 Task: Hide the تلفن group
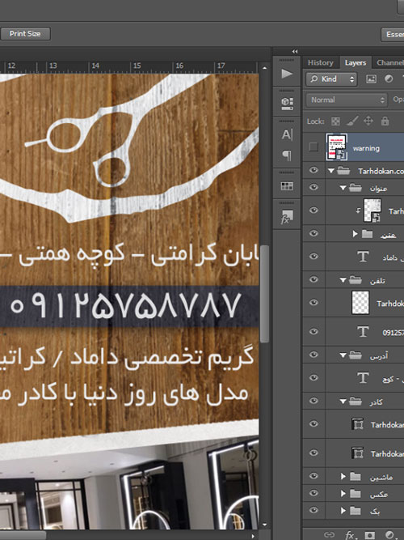tap(314, 279)
